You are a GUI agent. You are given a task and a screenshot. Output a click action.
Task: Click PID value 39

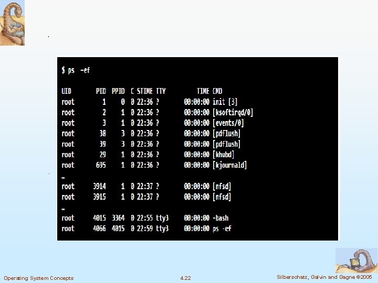click(x=102, y=144)
